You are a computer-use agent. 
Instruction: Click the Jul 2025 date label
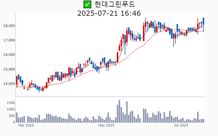pos(181,125)
